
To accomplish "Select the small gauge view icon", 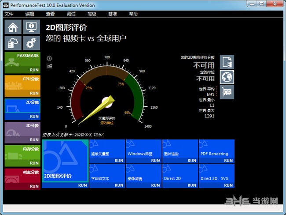I will point(49,58).
